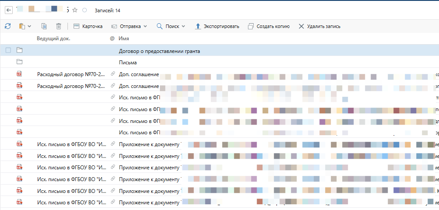439x210 pixels.
Task: Expand the paste clipboard dropdown arrow
Action: (x=29, y=26)
